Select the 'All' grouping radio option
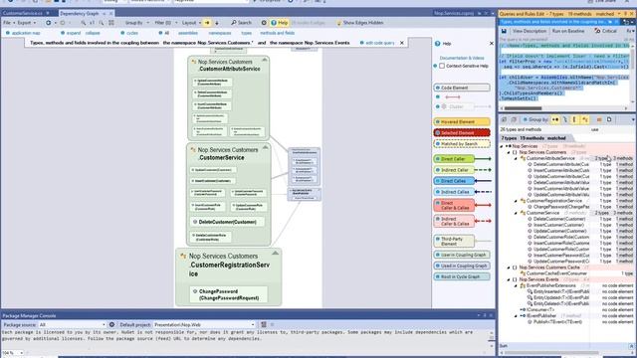637x358 pixels. point(164,33)
